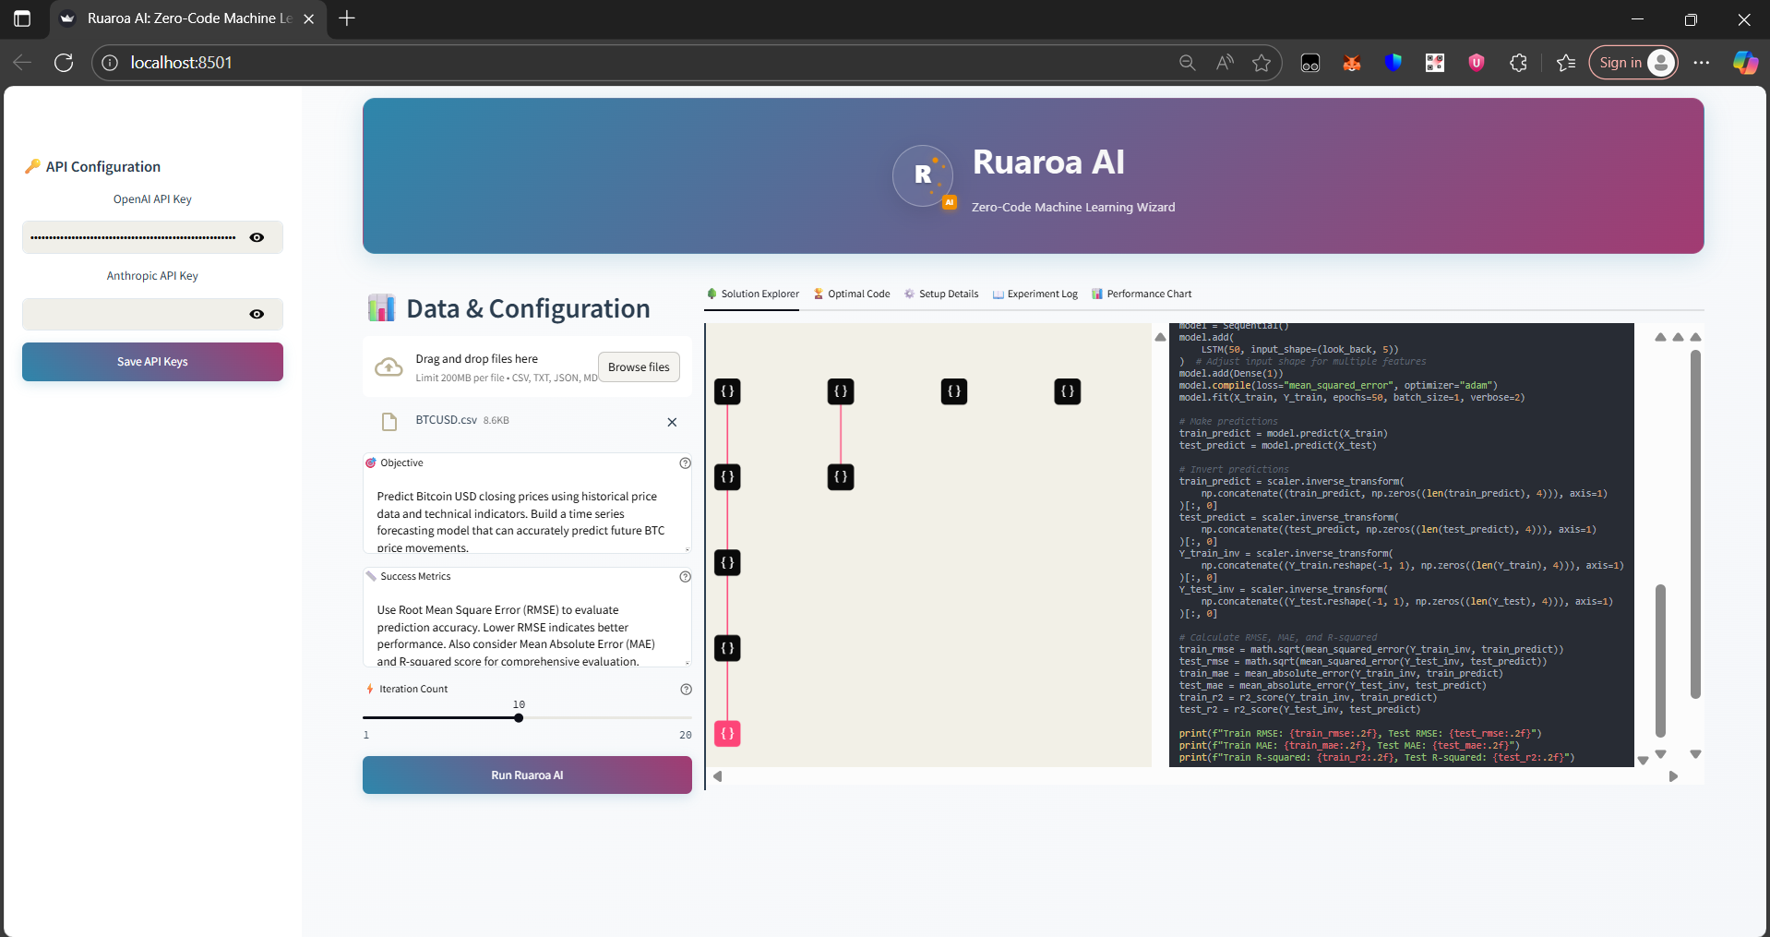This screenshot has height=937, width=1770.
Task: Click the Iteration Count help icon
Action: coord(686,690)
